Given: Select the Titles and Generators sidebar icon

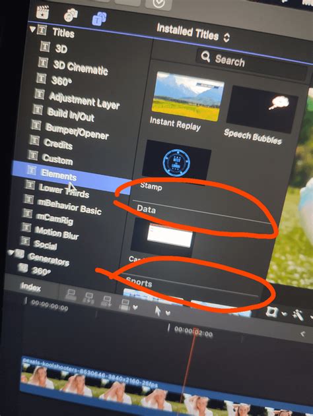Looking at the screenshot, I should [x=99, y=18].
